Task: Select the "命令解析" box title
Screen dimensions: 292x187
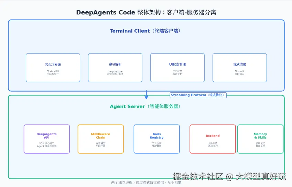Action: [115, 64]
